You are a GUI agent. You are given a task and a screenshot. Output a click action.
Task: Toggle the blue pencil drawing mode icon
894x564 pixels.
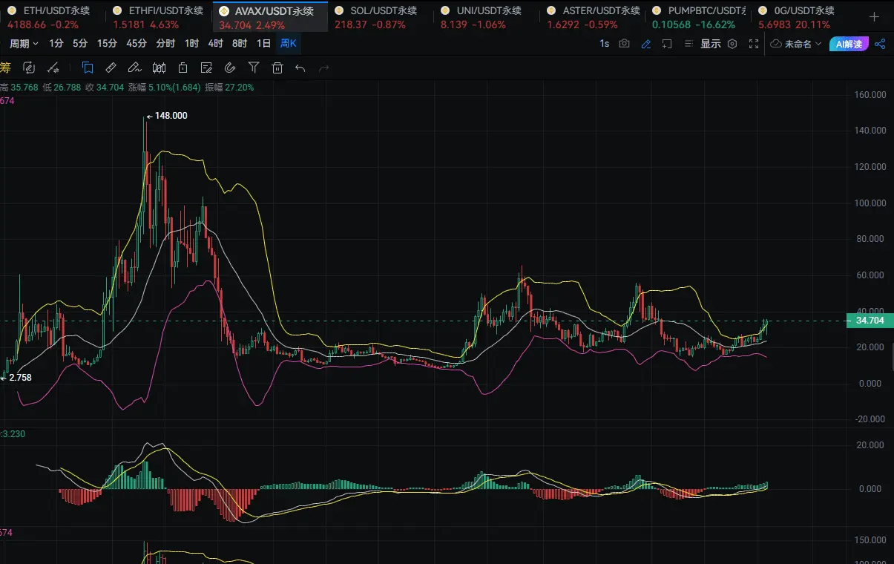[646, 44]
